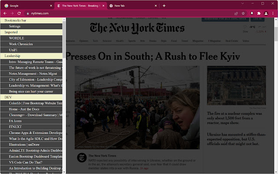
Task: Click the sidebar scrollbar down arrow
Action: pos(64,172)
